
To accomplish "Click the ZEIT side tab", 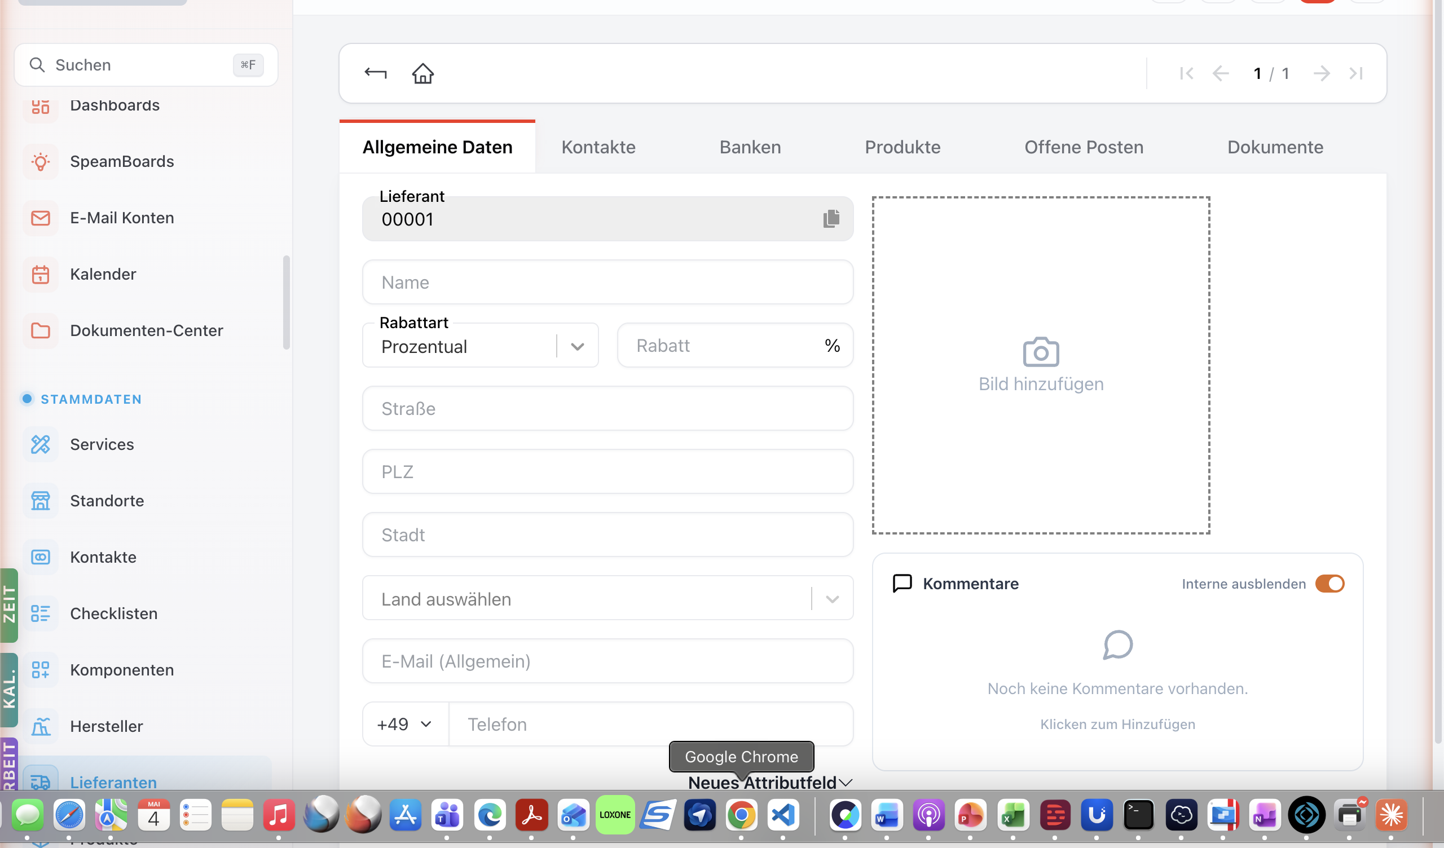I will point(9,605).
